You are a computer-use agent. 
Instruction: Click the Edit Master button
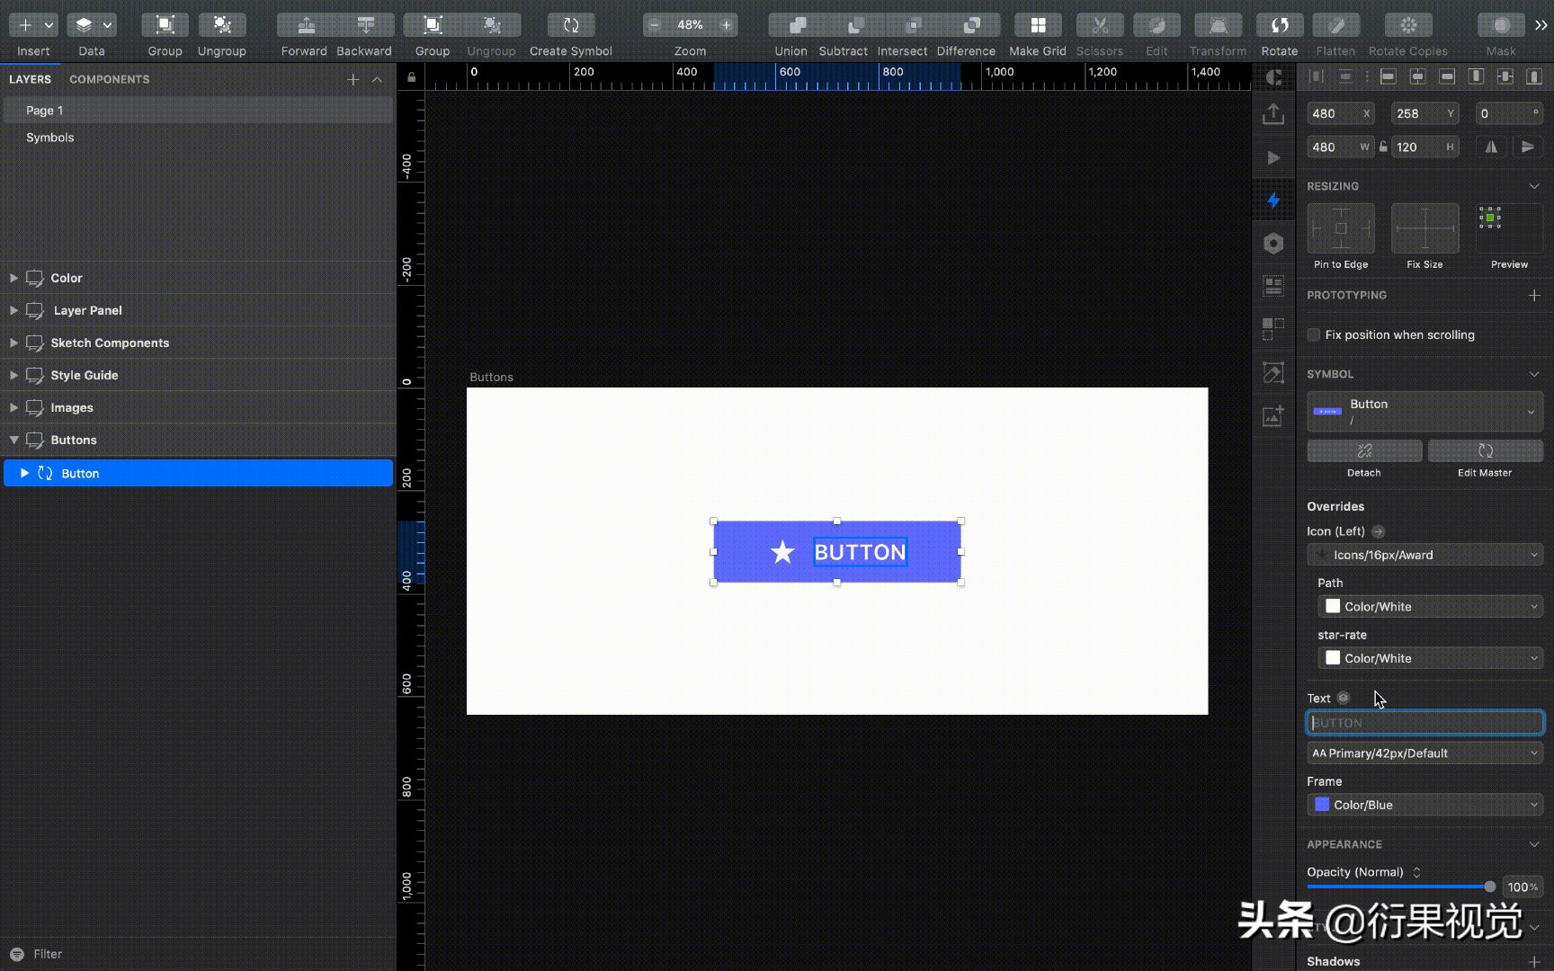point(1485,450)
